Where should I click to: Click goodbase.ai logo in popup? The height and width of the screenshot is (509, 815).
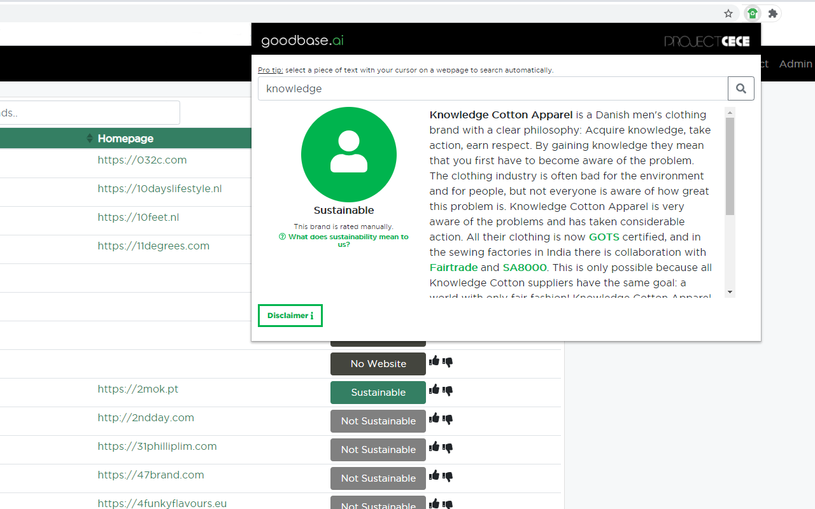click(302, 41)
